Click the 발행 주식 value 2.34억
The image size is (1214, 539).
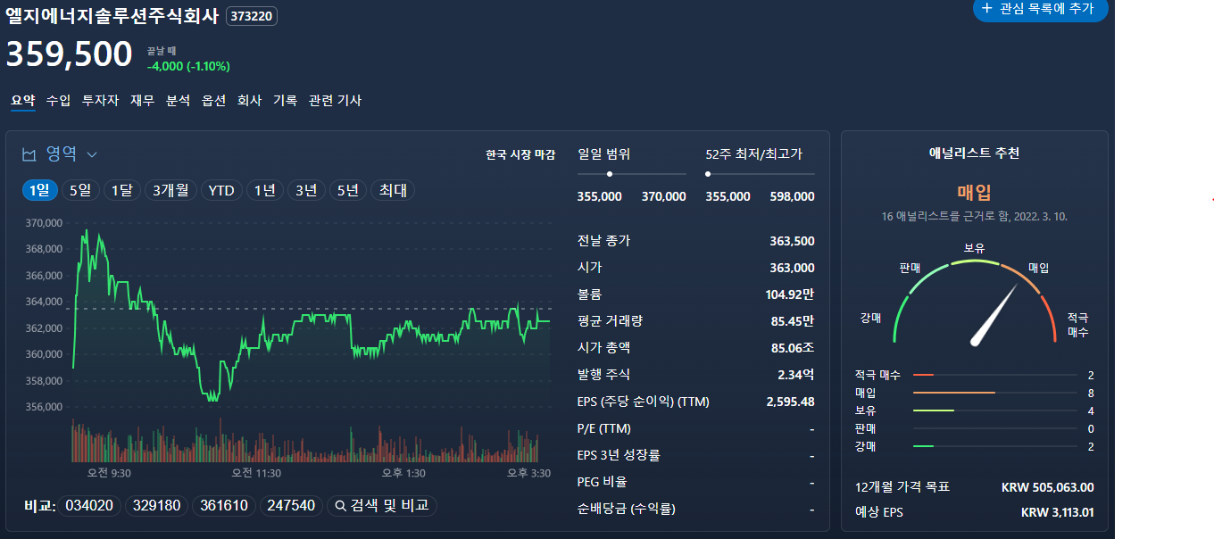tap(796, 375)
